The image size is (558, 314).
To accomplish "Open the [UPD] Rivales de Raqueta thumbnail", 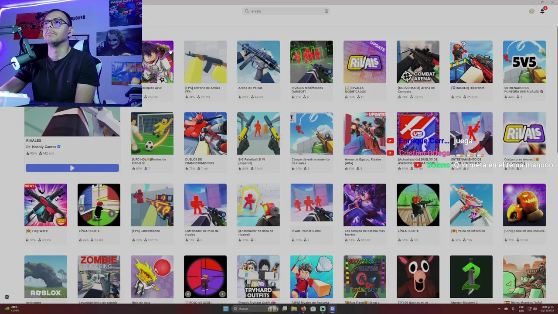I will point(312,276).
